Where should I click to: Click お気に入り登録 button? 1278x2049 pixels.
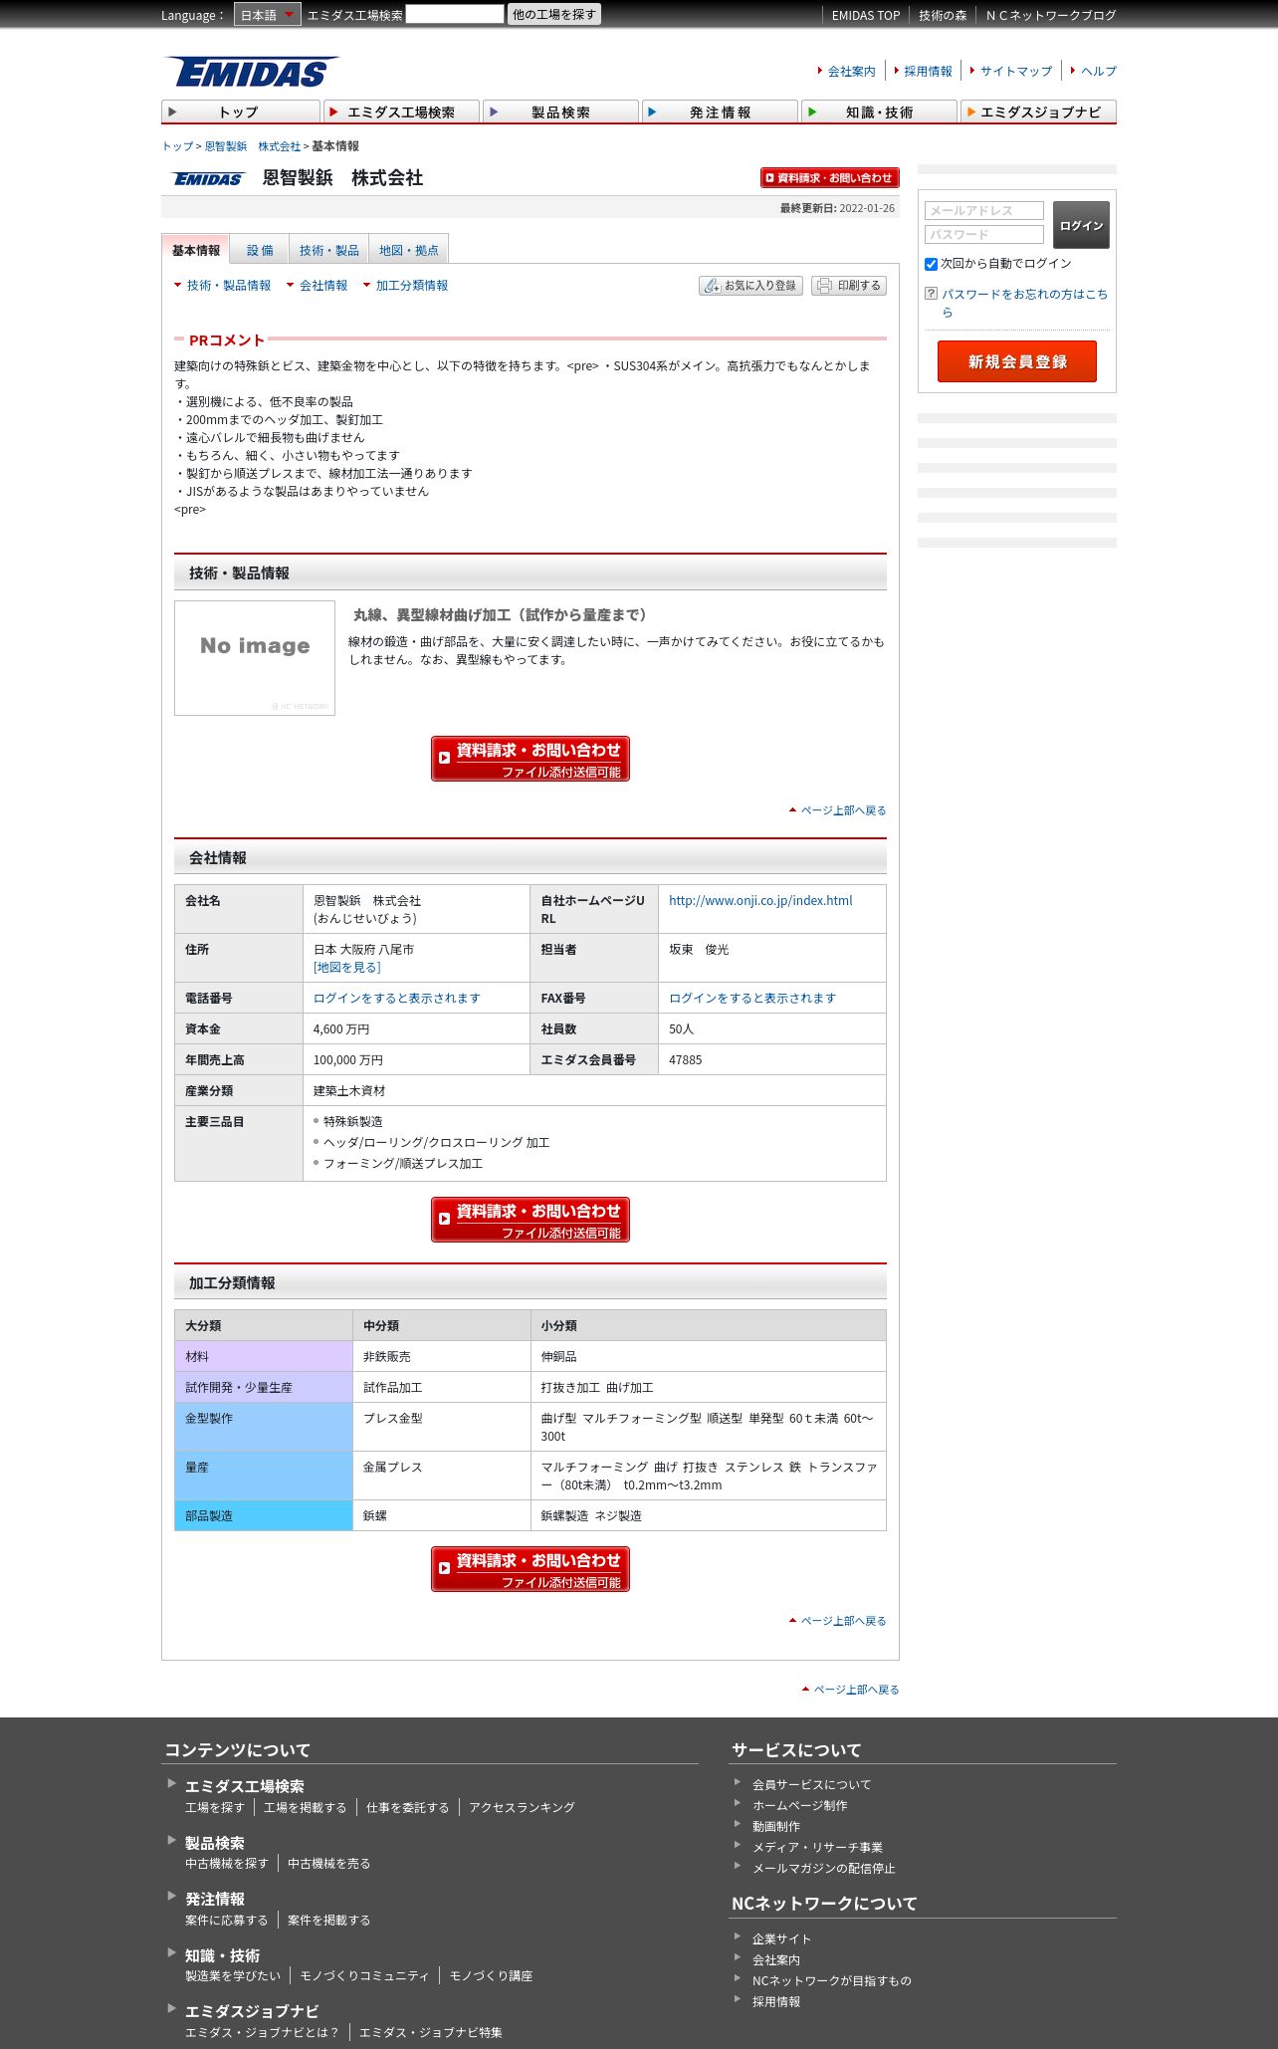pos(750,286)
